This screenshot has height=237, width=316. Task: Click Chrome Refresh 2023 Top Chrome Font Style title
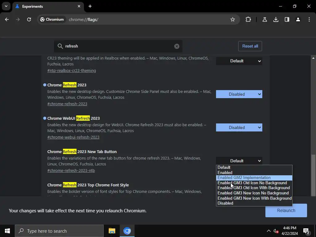tap(88, 185)
